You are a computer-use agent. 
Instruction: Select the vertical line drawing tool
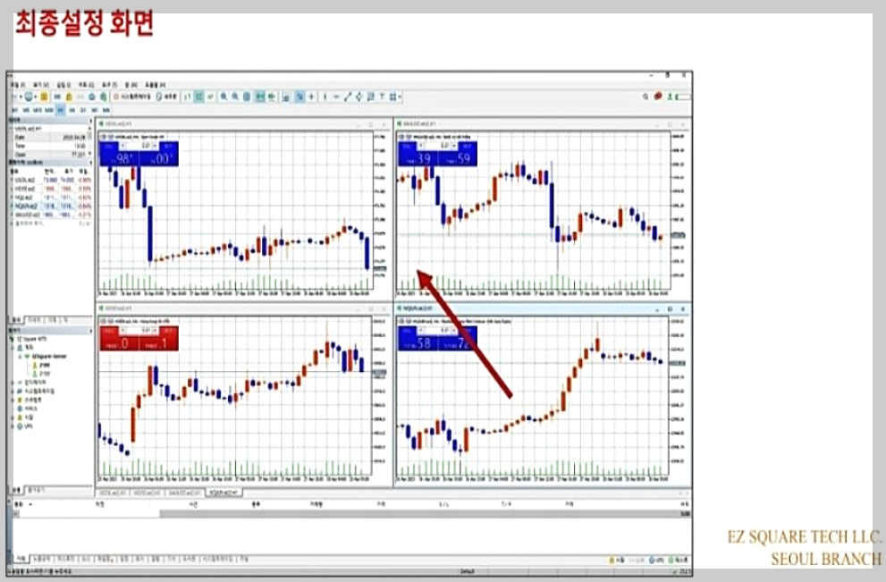[325, 97]
